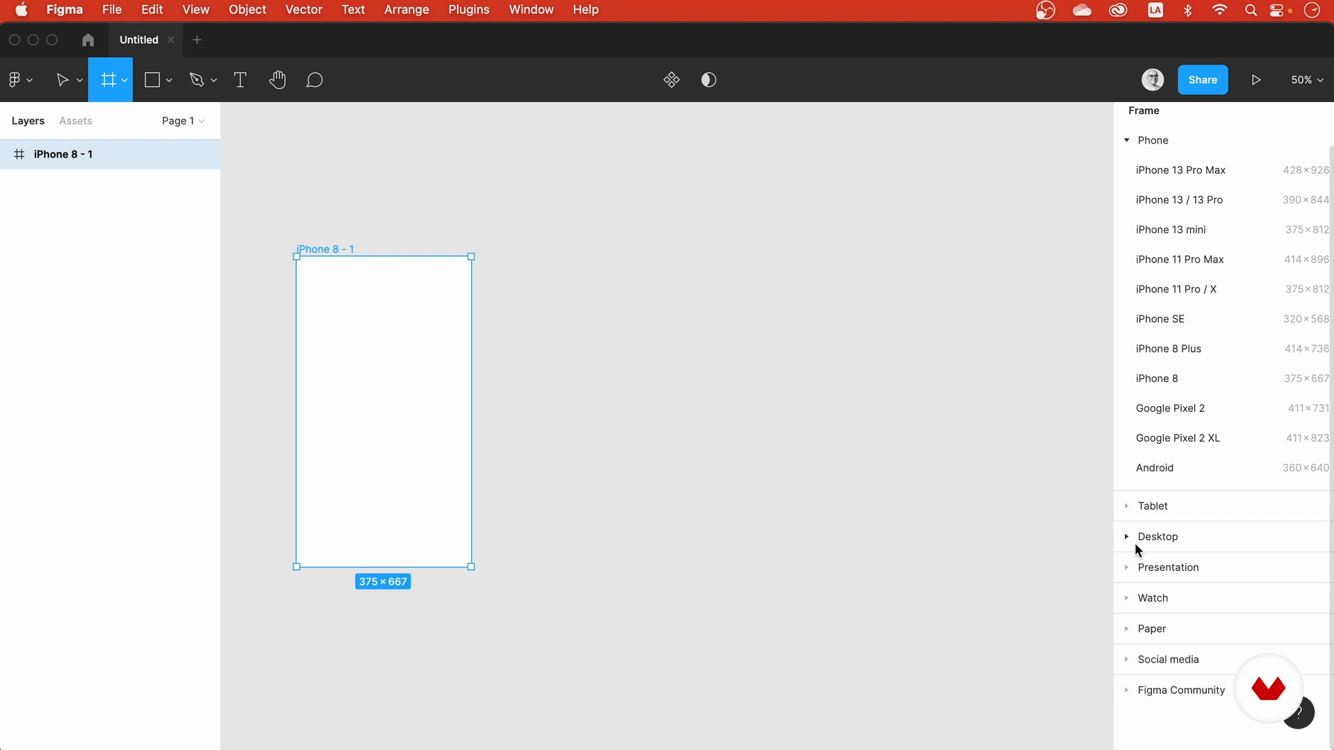Viewport: 1334px width, 750px height.
Task: Click the Create component icon
Action: (671, 80)
